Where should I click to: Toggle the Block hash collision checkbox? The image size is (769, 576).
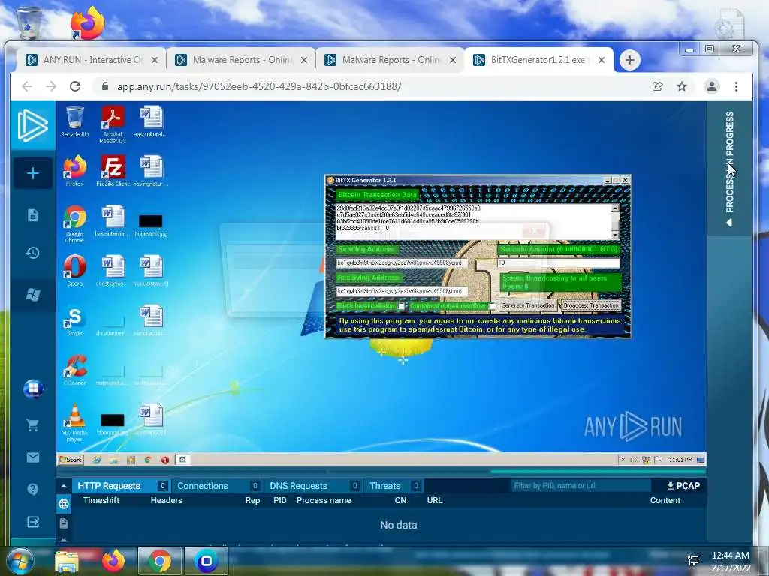click(x=401, y=306)
